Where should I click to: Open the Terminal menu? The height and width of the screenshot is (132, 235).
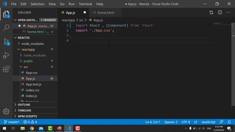[86, 4]
